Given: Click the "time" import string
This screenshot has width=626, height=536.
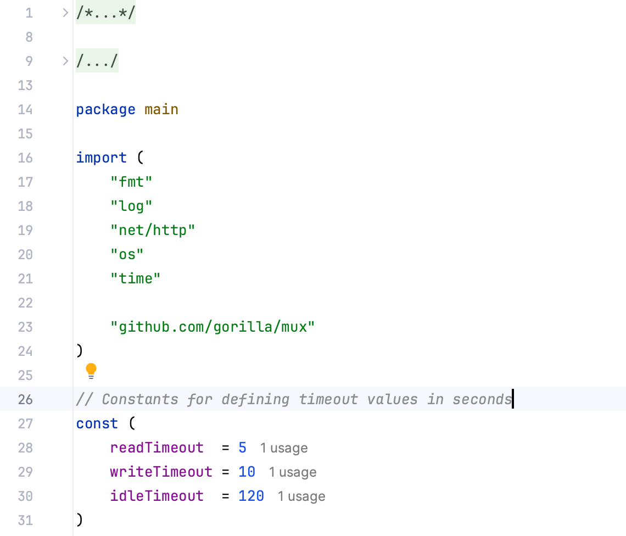Looking at the screenshot, I should coord(135,278).
